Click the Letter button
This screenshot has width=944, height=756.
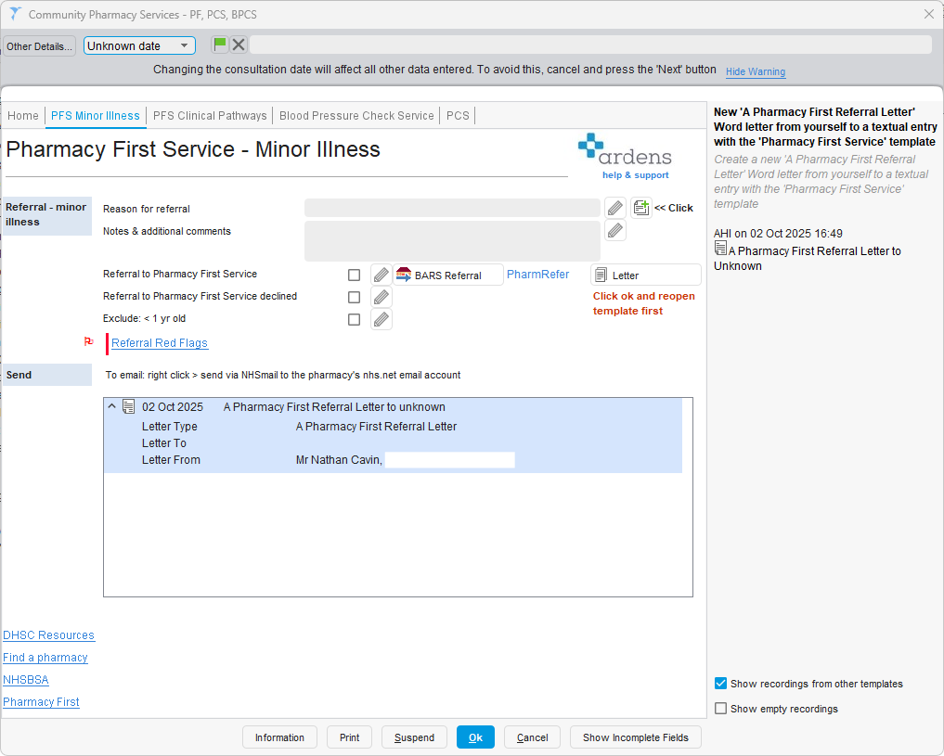tap(645, 275)
